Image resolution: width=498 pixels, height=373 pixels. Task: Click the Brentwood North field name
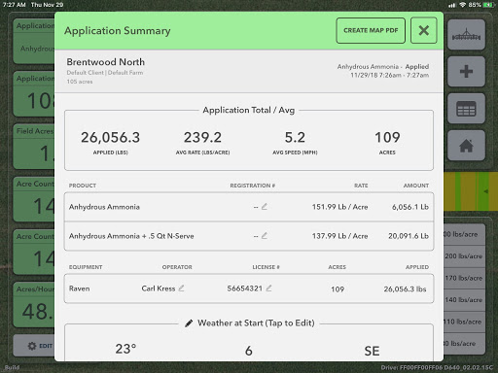(x=106, y=62)
